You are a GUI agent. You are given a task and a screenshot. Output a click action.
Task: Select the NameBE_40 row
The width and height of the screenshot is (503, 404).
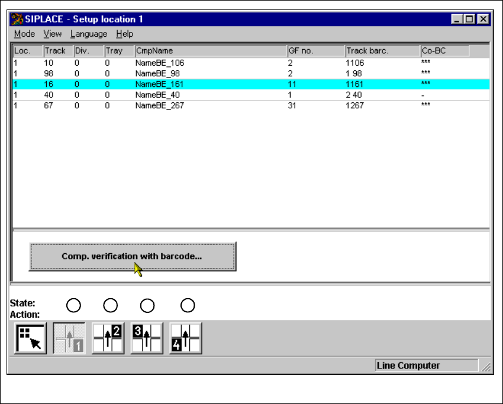click(160, 95)
